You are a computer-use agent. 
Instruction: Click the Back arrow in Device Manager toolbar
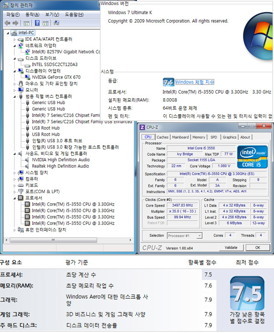7,23
